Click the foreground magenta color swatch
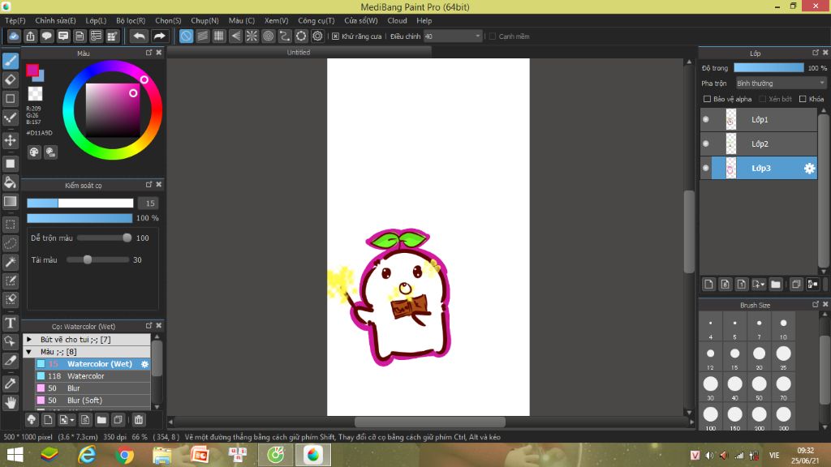The image size is (831, 467). (32, 70)
